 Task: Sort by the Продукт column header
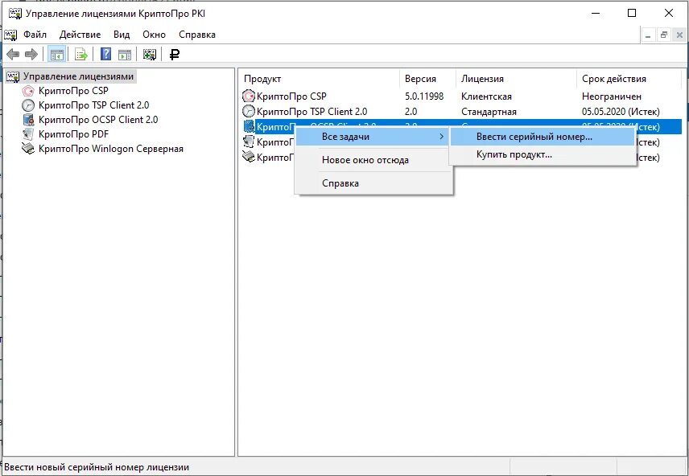click(x=320, y=79)
